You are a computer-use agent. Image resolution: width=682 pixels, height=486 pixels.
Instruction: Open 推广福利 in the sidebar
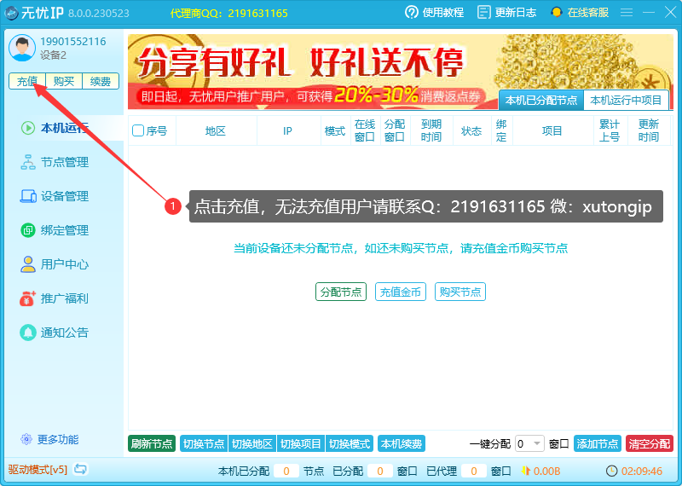64,298
